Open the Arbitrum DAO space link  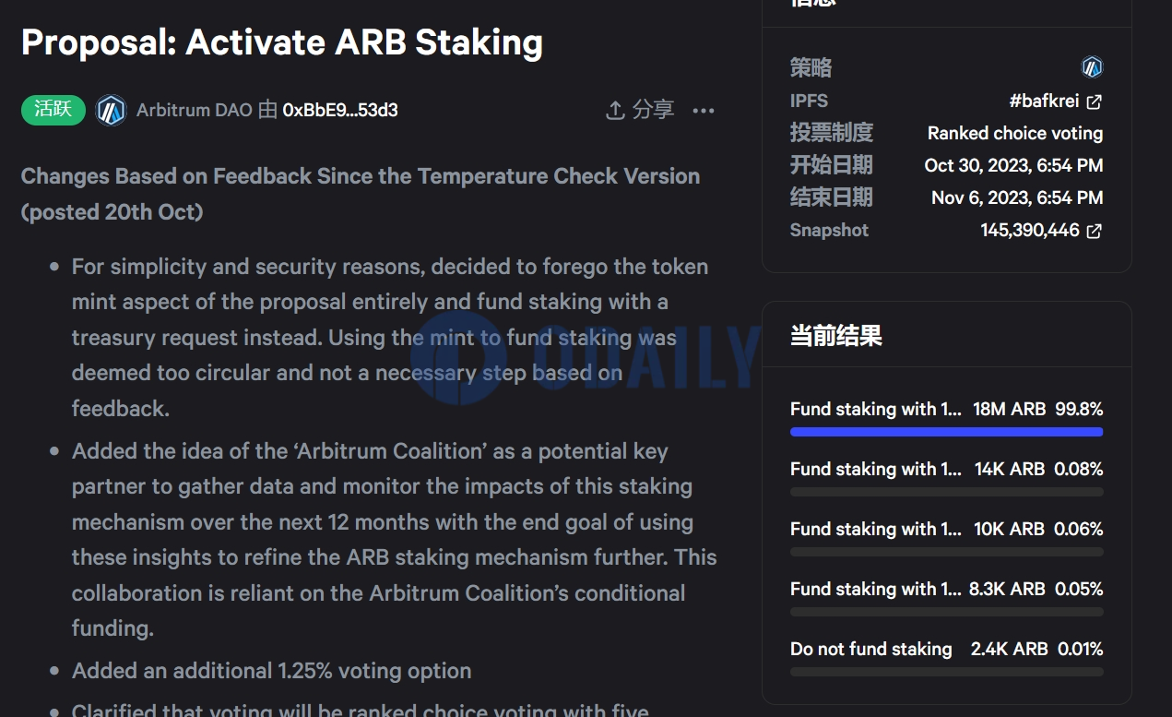coord(195,110)
